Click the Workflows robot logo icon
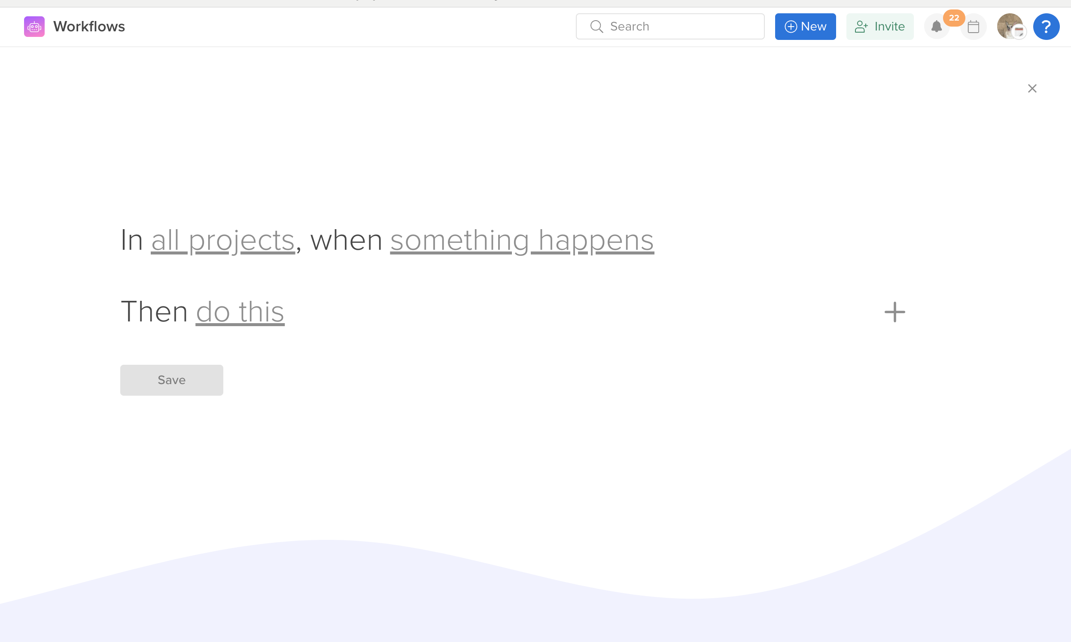Screen dimensions: 1071x642 (x=34, y=26)
